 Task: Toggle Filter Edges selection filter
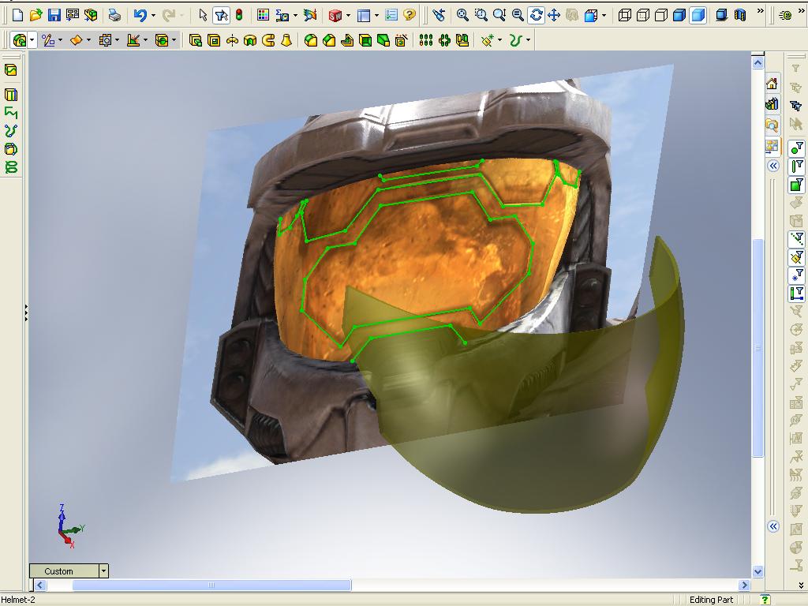797,167
